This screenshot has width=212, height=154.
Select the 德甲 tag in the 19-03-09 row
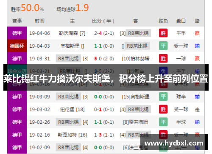click(x=17, y=97)
